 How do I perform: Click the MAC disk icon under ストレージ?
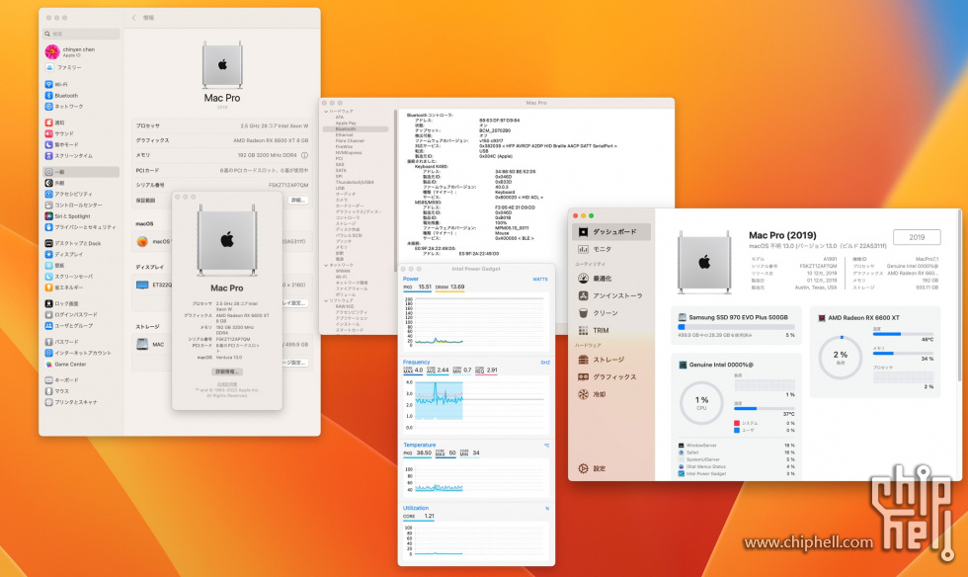click(142, 344)
